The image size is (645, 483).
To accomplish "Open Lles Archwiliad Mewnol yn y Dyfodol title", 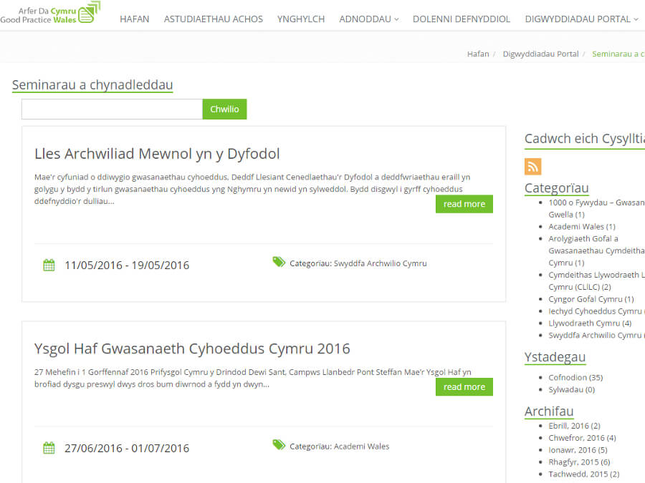I will [157, 154].
